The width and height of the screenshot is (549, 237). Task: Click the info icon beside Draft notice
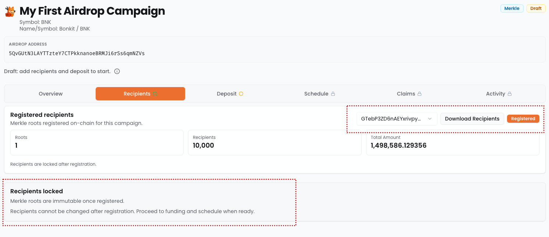coord(117,71)
